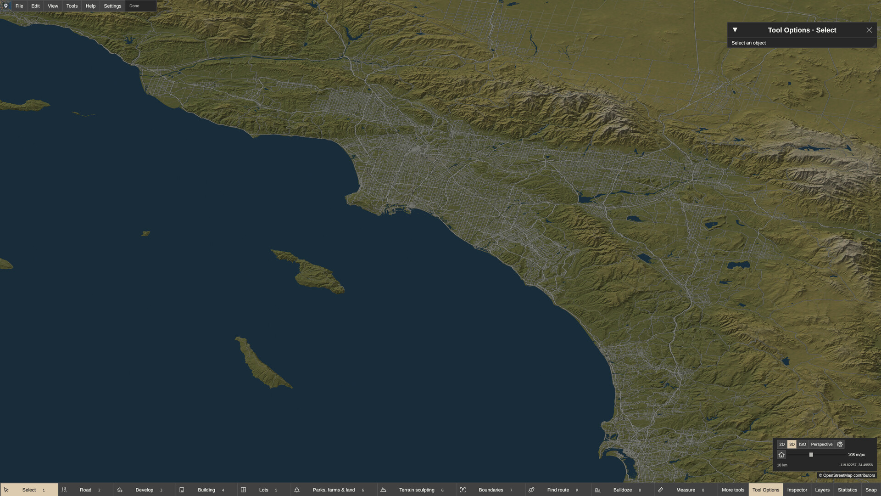Toggle Perspective camera mode

(822, 444)
